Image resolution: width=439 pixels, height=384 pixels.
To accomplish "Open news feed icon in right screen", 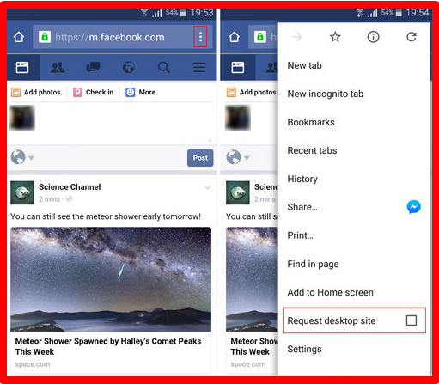I will point(238,68).
